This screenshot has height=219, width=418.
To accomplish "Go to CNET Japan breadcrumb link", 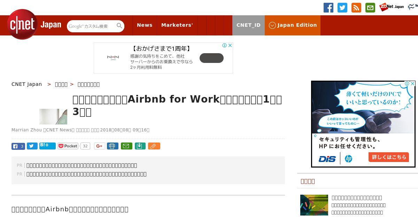I will [26, 84].
